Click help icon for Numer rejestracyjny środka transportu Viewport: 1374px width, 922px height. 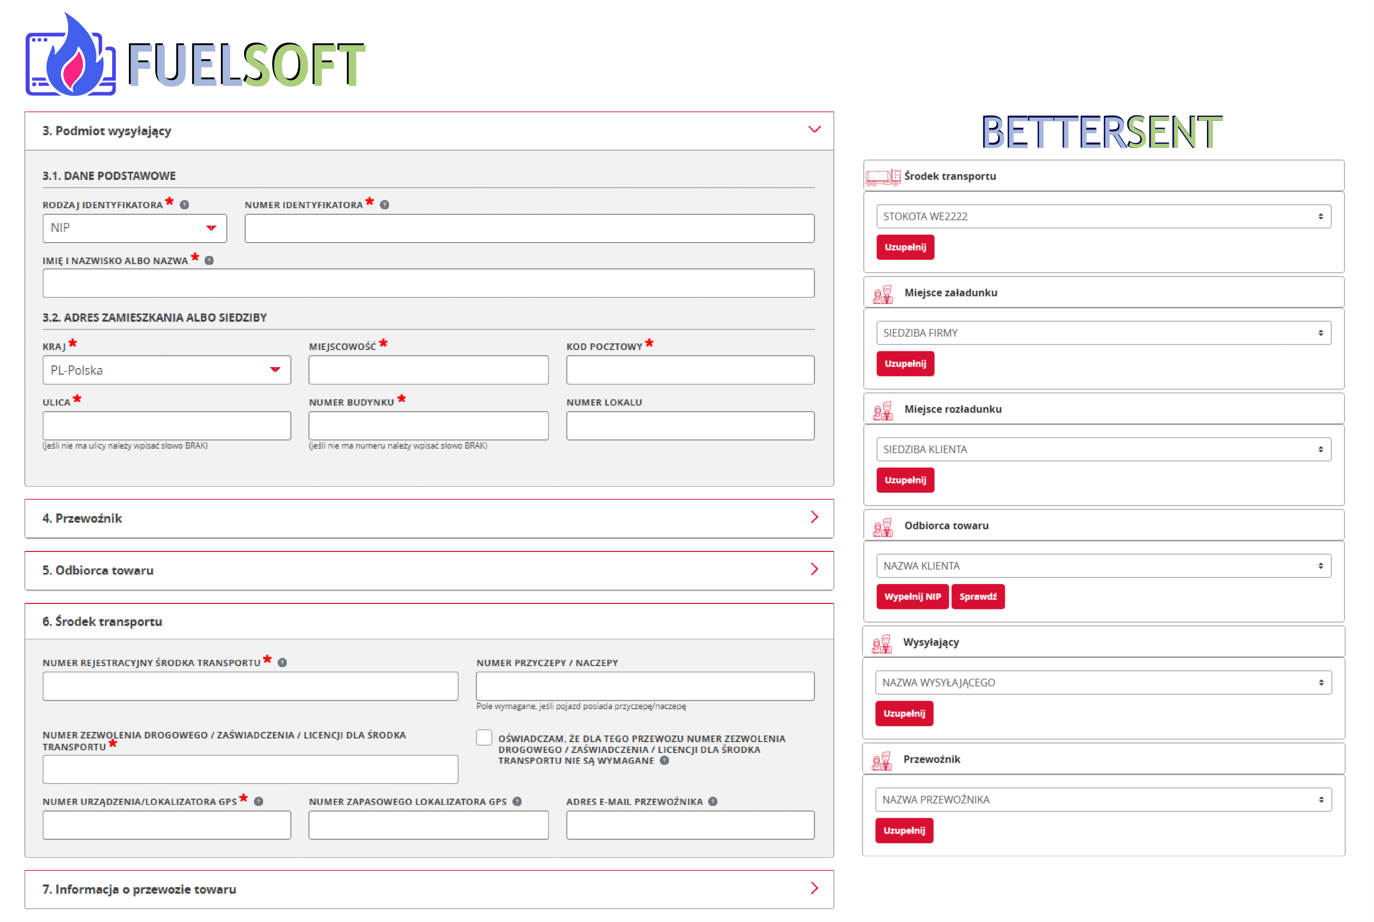point(282,663)
